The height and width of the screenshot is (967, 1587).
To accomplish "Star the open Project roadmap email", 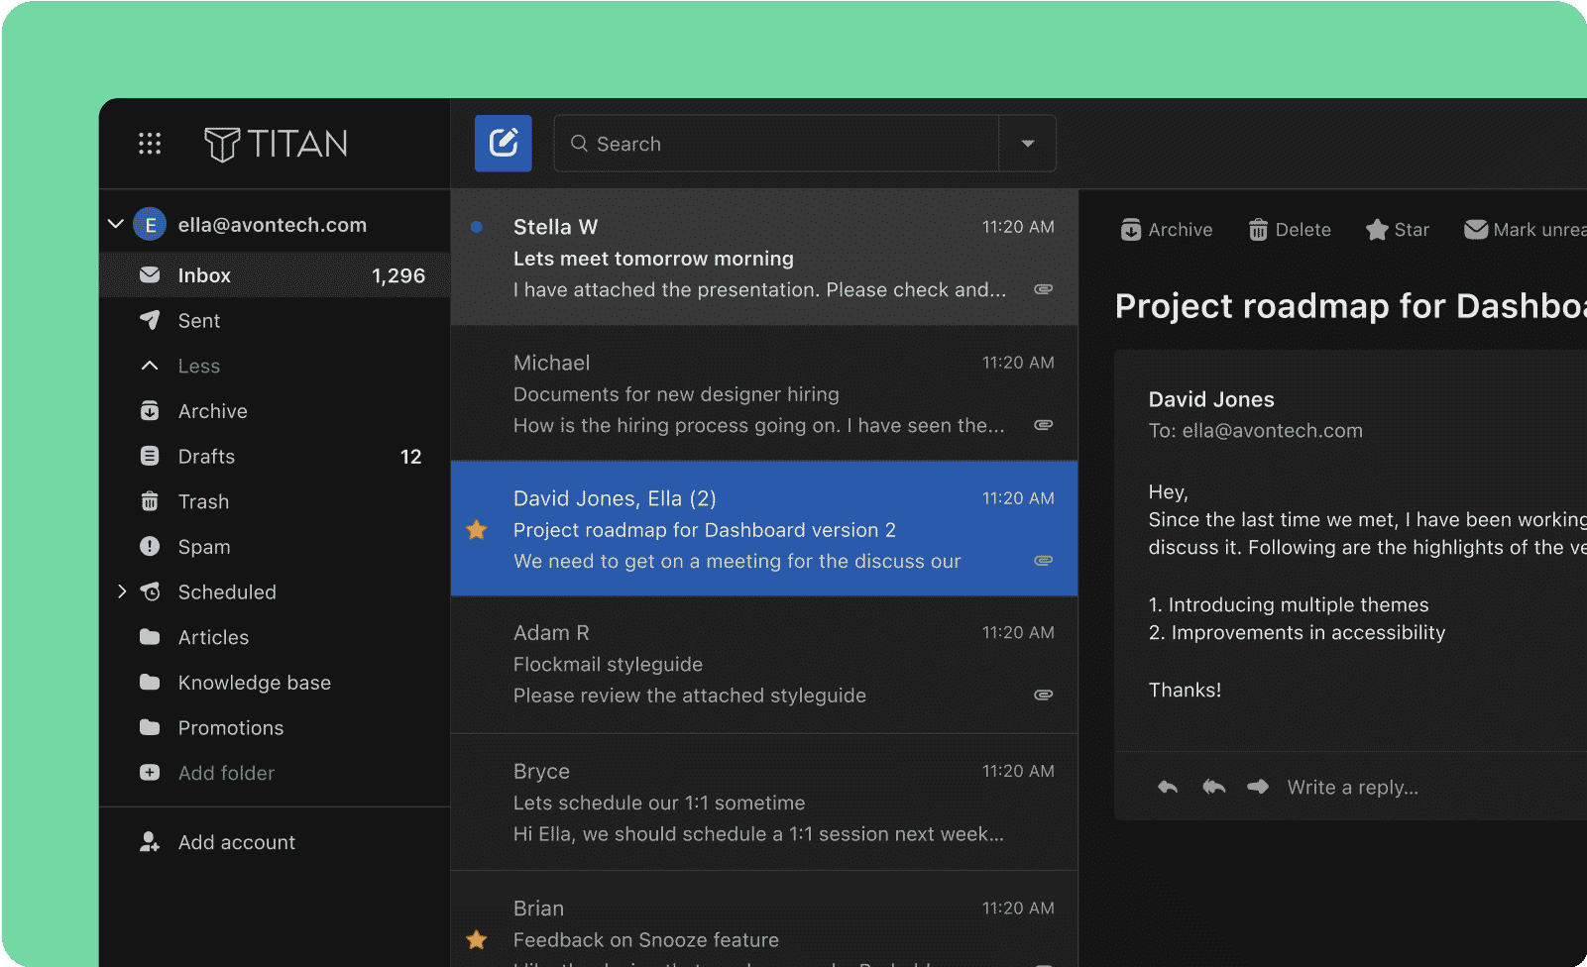I will [x=1397, y=230].
